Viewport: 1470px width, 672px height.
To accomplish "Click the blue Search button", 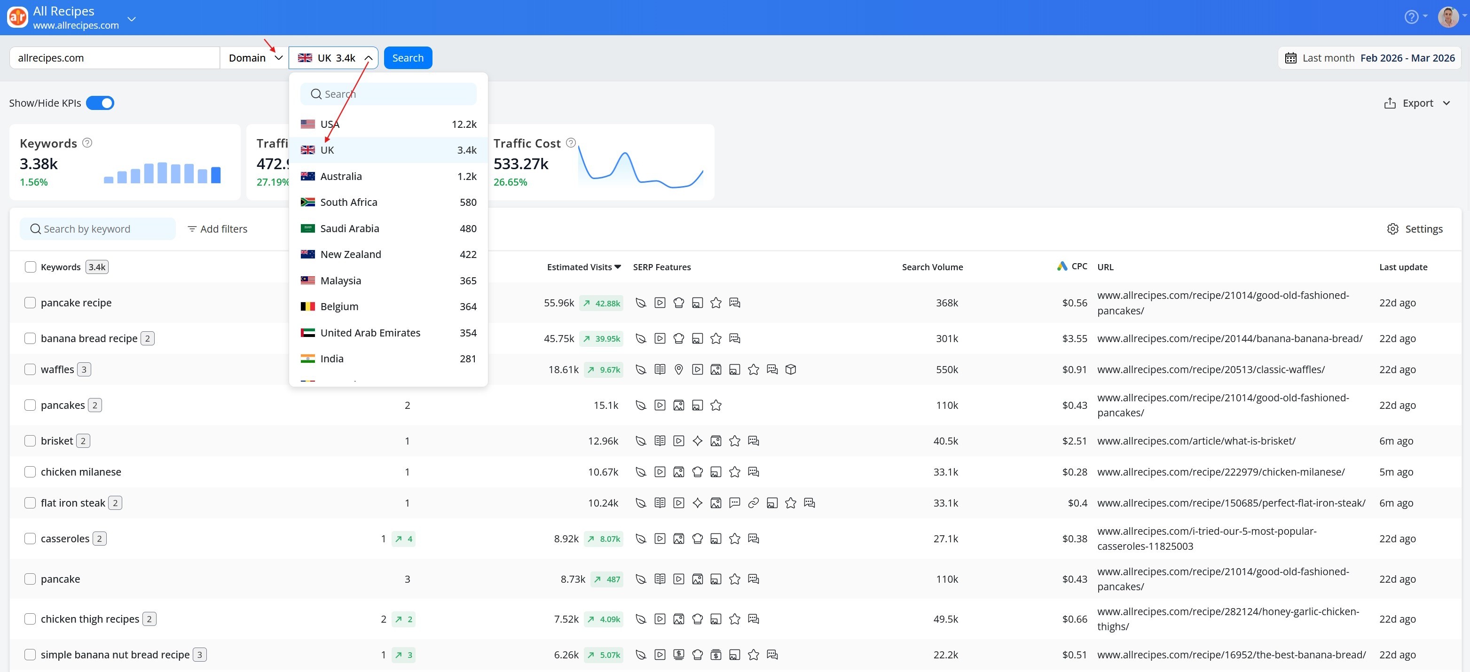I will [x=408, y=58].
